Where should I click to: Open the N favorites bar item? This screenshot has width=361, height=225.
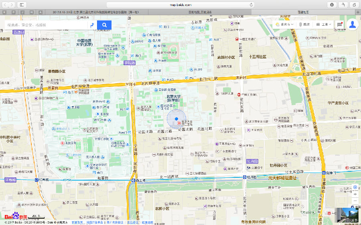(32, 12)
